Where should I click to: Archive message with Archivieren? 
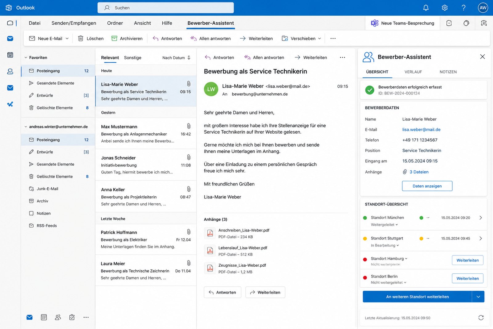127,39
